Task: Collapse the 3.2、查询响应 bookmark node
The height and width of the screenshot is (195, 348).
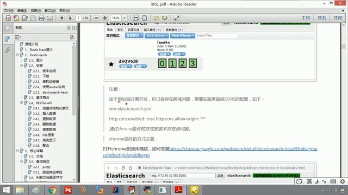Action: click(22, 161)
